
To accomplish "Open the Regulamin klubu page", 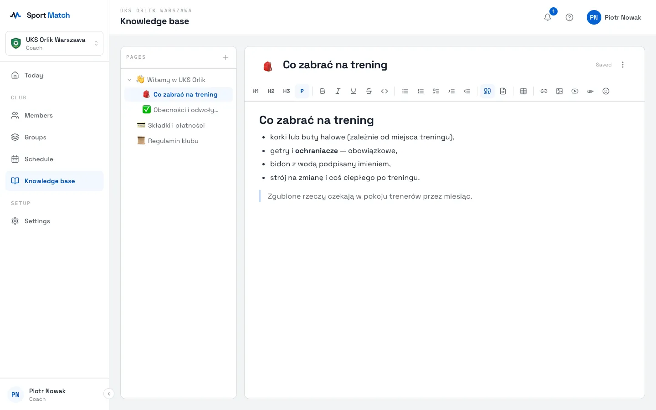I will [179, 141].
